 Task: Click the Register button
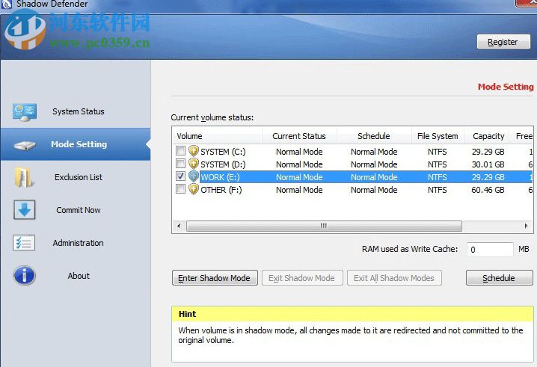(503, 42)
